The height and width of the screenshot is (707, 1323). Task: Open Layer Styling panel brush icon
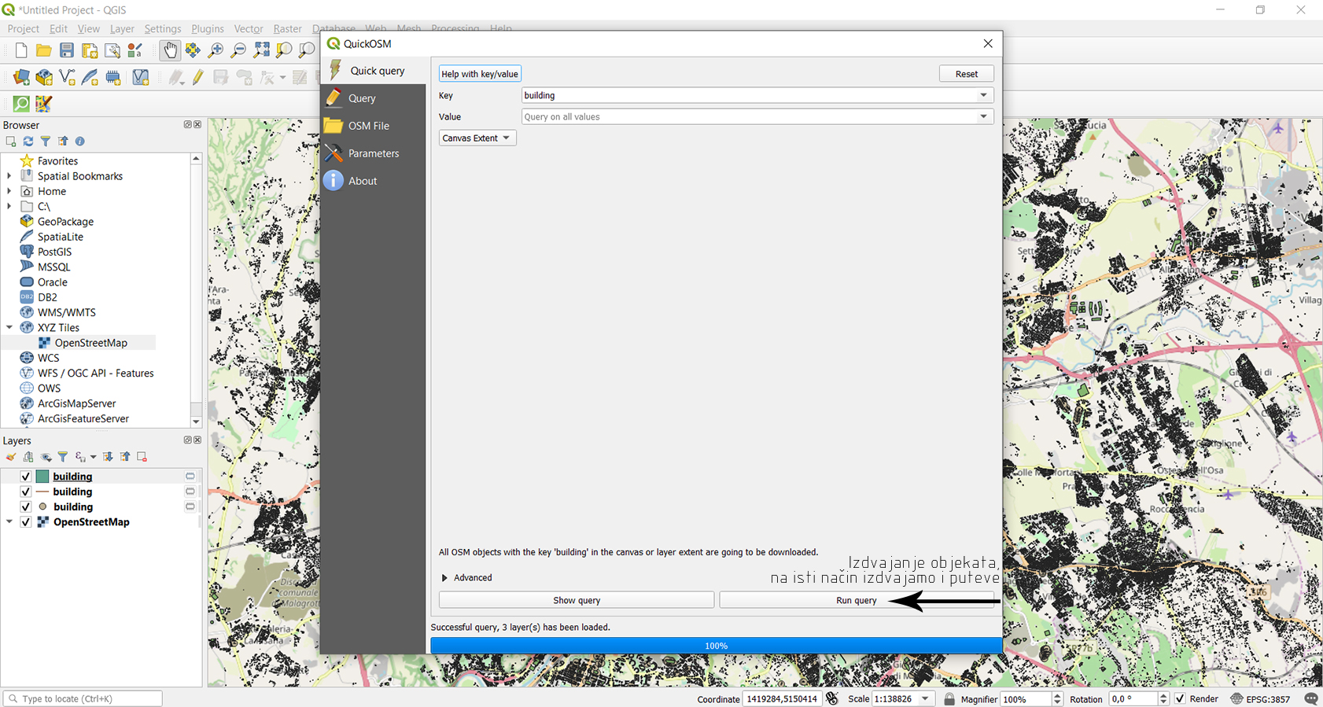pos(11,457)
